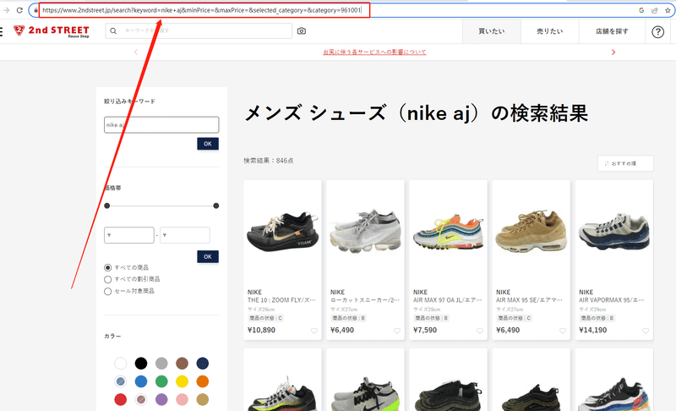This screenshot has height=411, width=676.
Task: Click the maximum price slider handle
Action: 216,205
